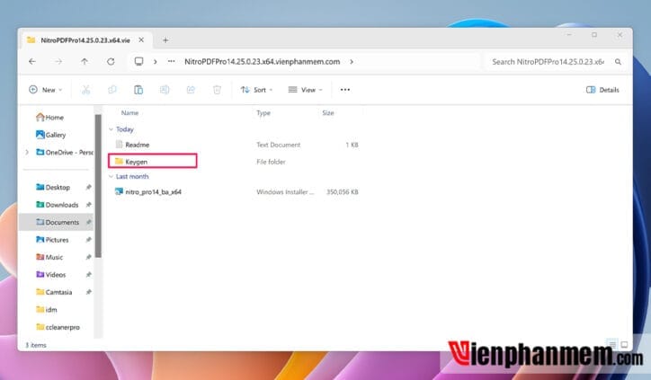Image resolution: width=651 pixels, height=380 pixels.
Task: Go back using the Back arrow
Action: pyautogui.click(x=32, y=61)
